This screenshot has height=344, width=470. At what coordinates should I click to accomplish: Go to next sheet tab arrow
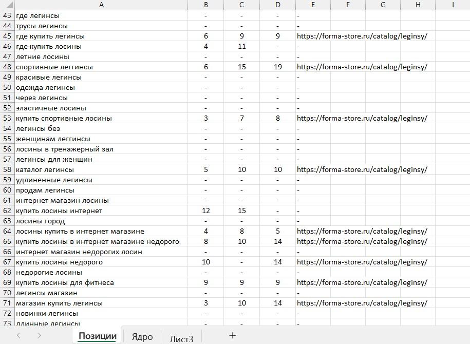coord(39,336)
